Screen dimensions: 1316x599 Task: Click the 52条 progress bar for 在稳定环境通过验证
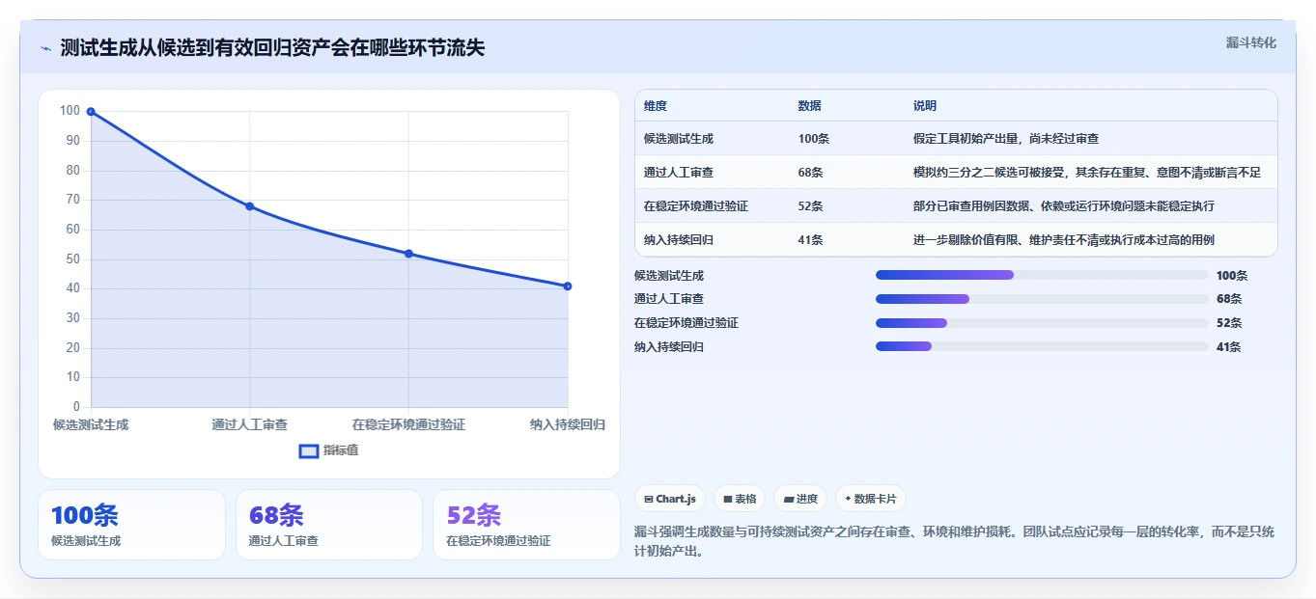pos(1042,323)
